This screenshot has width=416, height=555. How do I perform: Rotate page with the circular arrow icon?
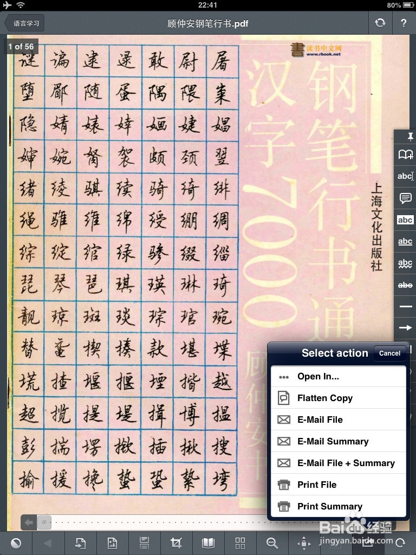pyautogui.click(x=400, y=543)
